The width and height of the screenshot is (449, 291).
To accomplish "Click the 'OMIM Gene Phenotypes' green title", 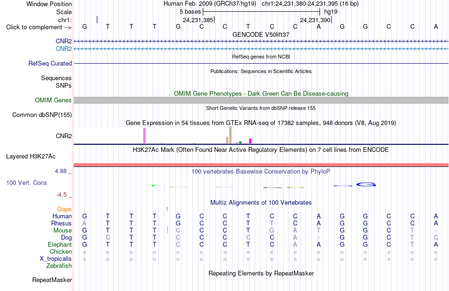I will point(261,94).
